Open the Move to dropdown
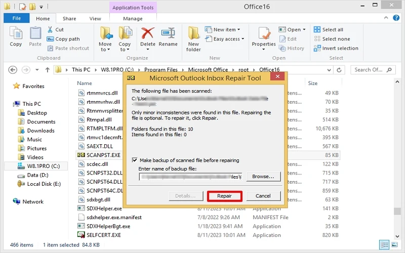 coord(105,50)
